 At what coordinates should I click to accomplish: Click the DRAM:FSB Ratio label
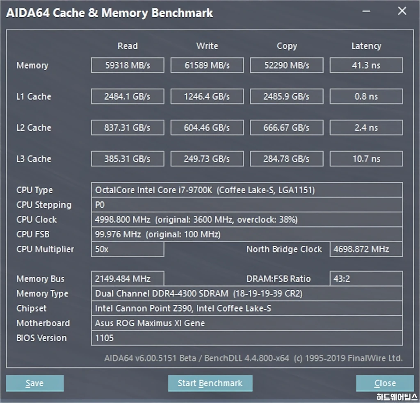(278, 279)
